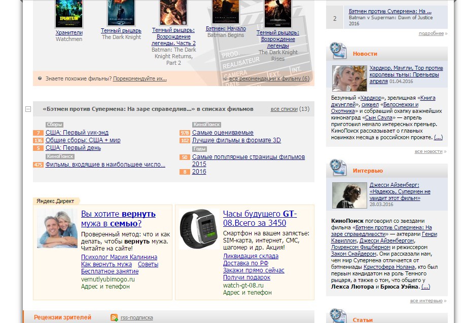Image resolution: width=462 pixels, height=323 pixels.
Task: Click the smartwatch image in the ad
Action: tap(199, 229)
